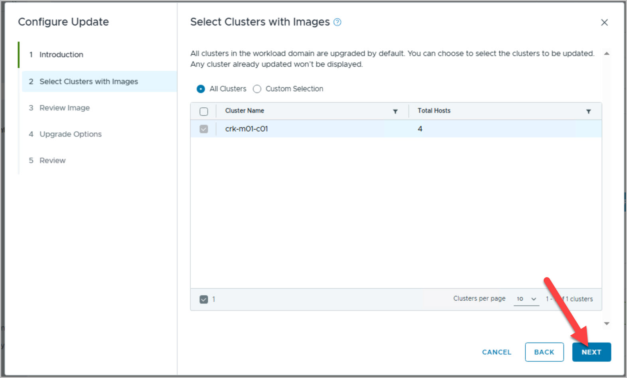Viewport: 627px width, 378px height.
Task: Open the Total Hosts column filter
Action: pyautogui.click(x=588, y=112)
